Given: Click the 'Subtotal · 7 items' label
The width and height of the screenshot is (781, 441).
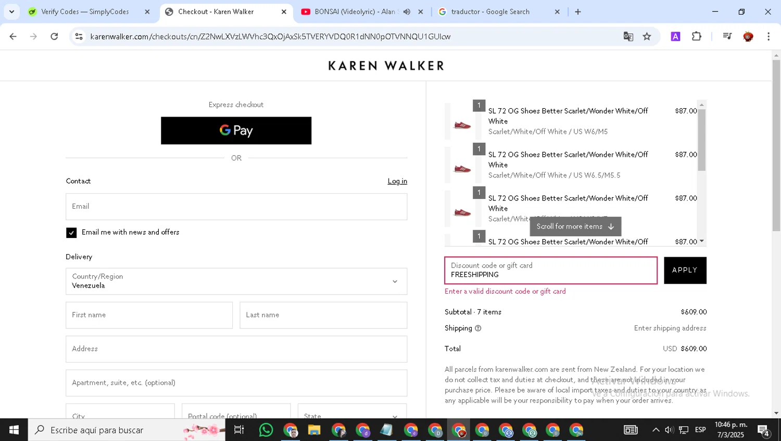Looking at the screenshot, I should [473, 312].
